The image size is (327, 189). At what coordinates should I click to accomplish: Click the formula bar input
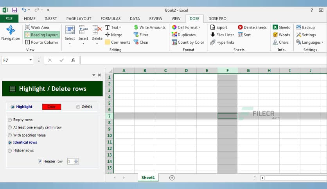203,60
